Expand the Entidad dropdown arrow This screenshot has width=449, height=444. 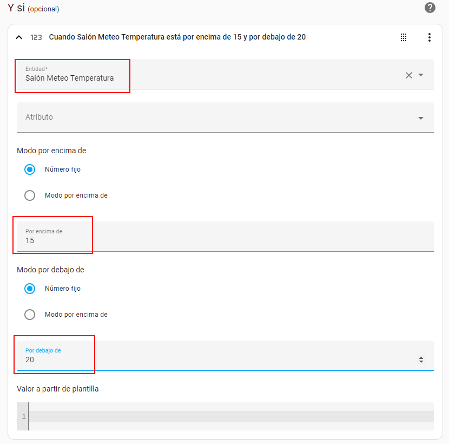pos(421,75)
